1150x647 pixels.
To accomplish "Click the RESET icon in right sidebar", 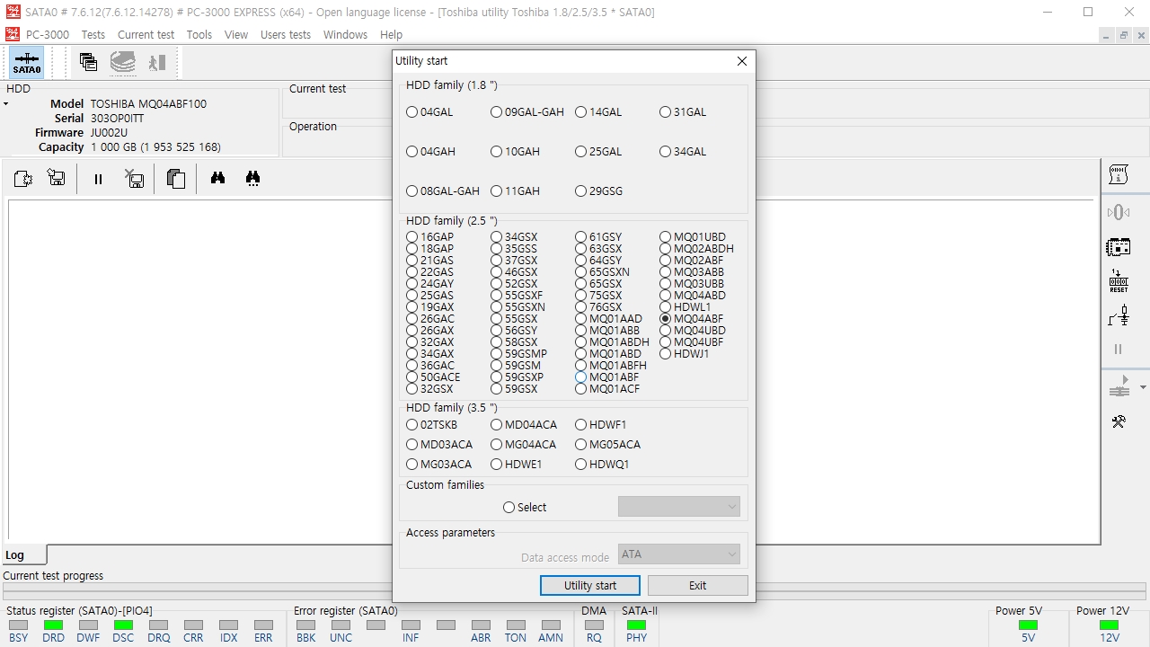I will 1119,281.
